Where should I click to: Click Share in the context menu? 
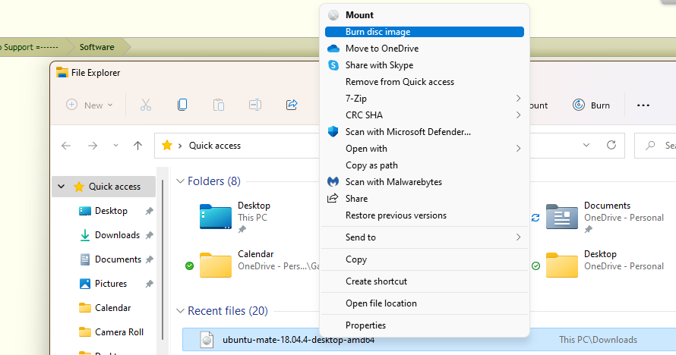[425, 199]
